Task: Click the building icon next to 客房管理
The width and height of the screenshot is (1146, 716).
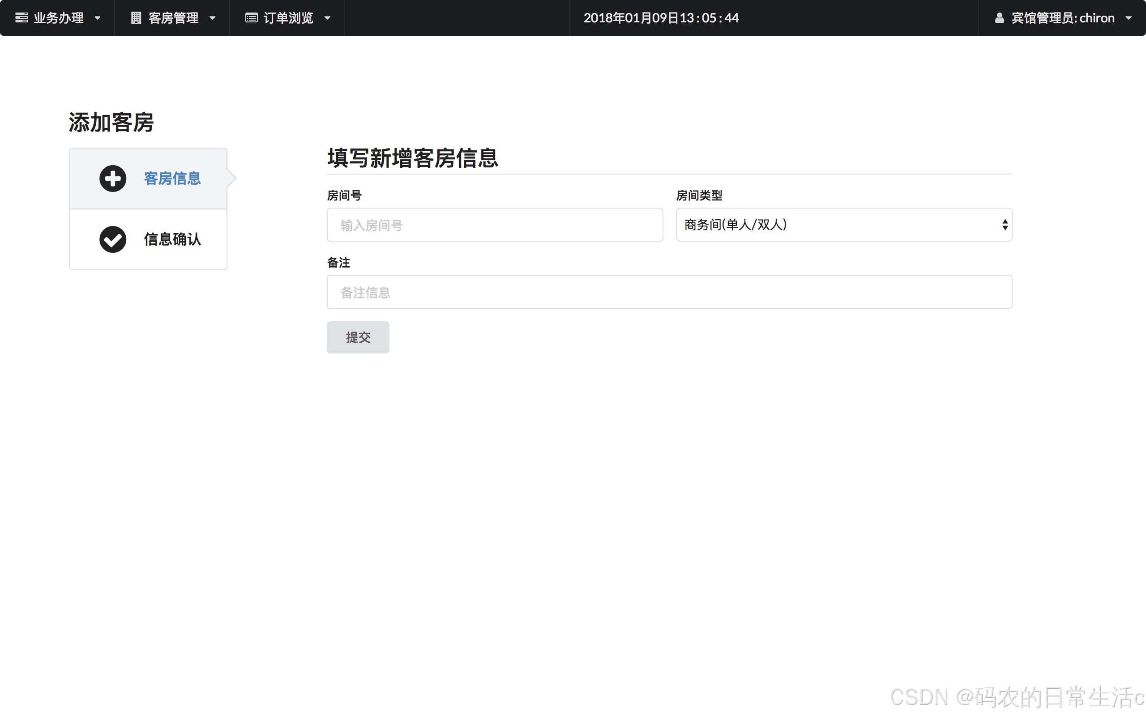Action: click(136, 18)
